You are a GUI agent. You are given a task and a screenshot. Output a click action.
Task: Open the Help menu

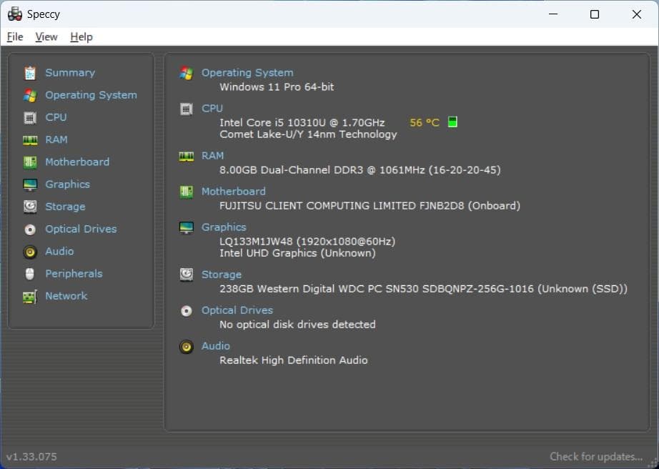click(x=81, y=36)
